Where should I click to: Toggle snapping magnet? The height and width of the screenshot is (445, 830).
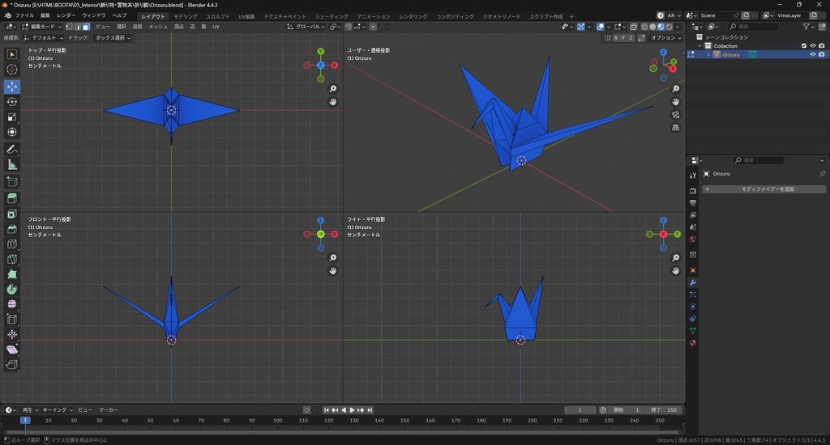point(349,27)
